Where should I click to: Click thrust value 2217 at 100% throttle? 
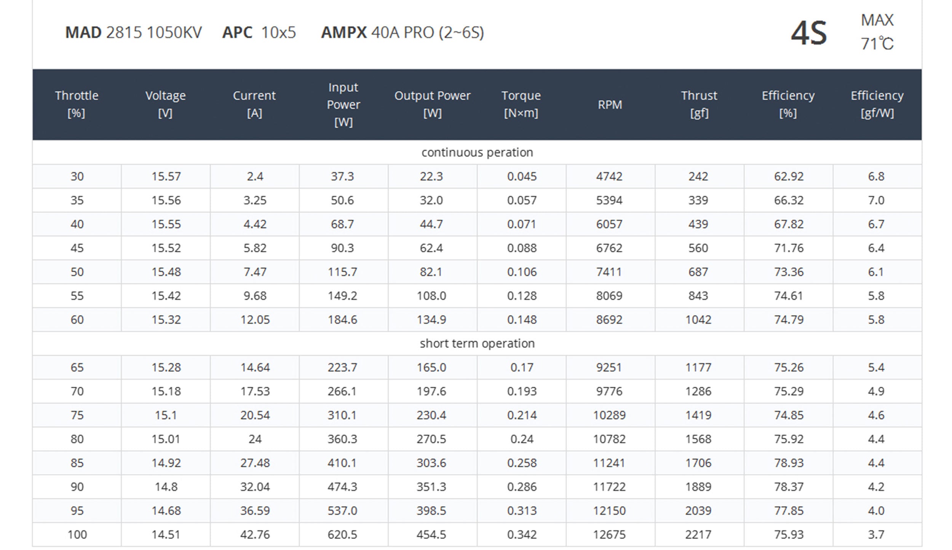tap(698, 534)
